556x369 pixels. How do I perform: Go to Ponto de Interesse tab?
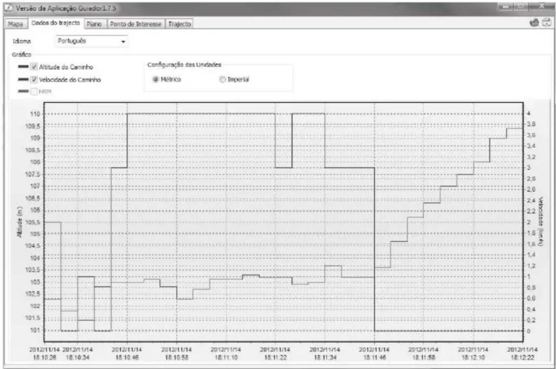coord(136,24)
